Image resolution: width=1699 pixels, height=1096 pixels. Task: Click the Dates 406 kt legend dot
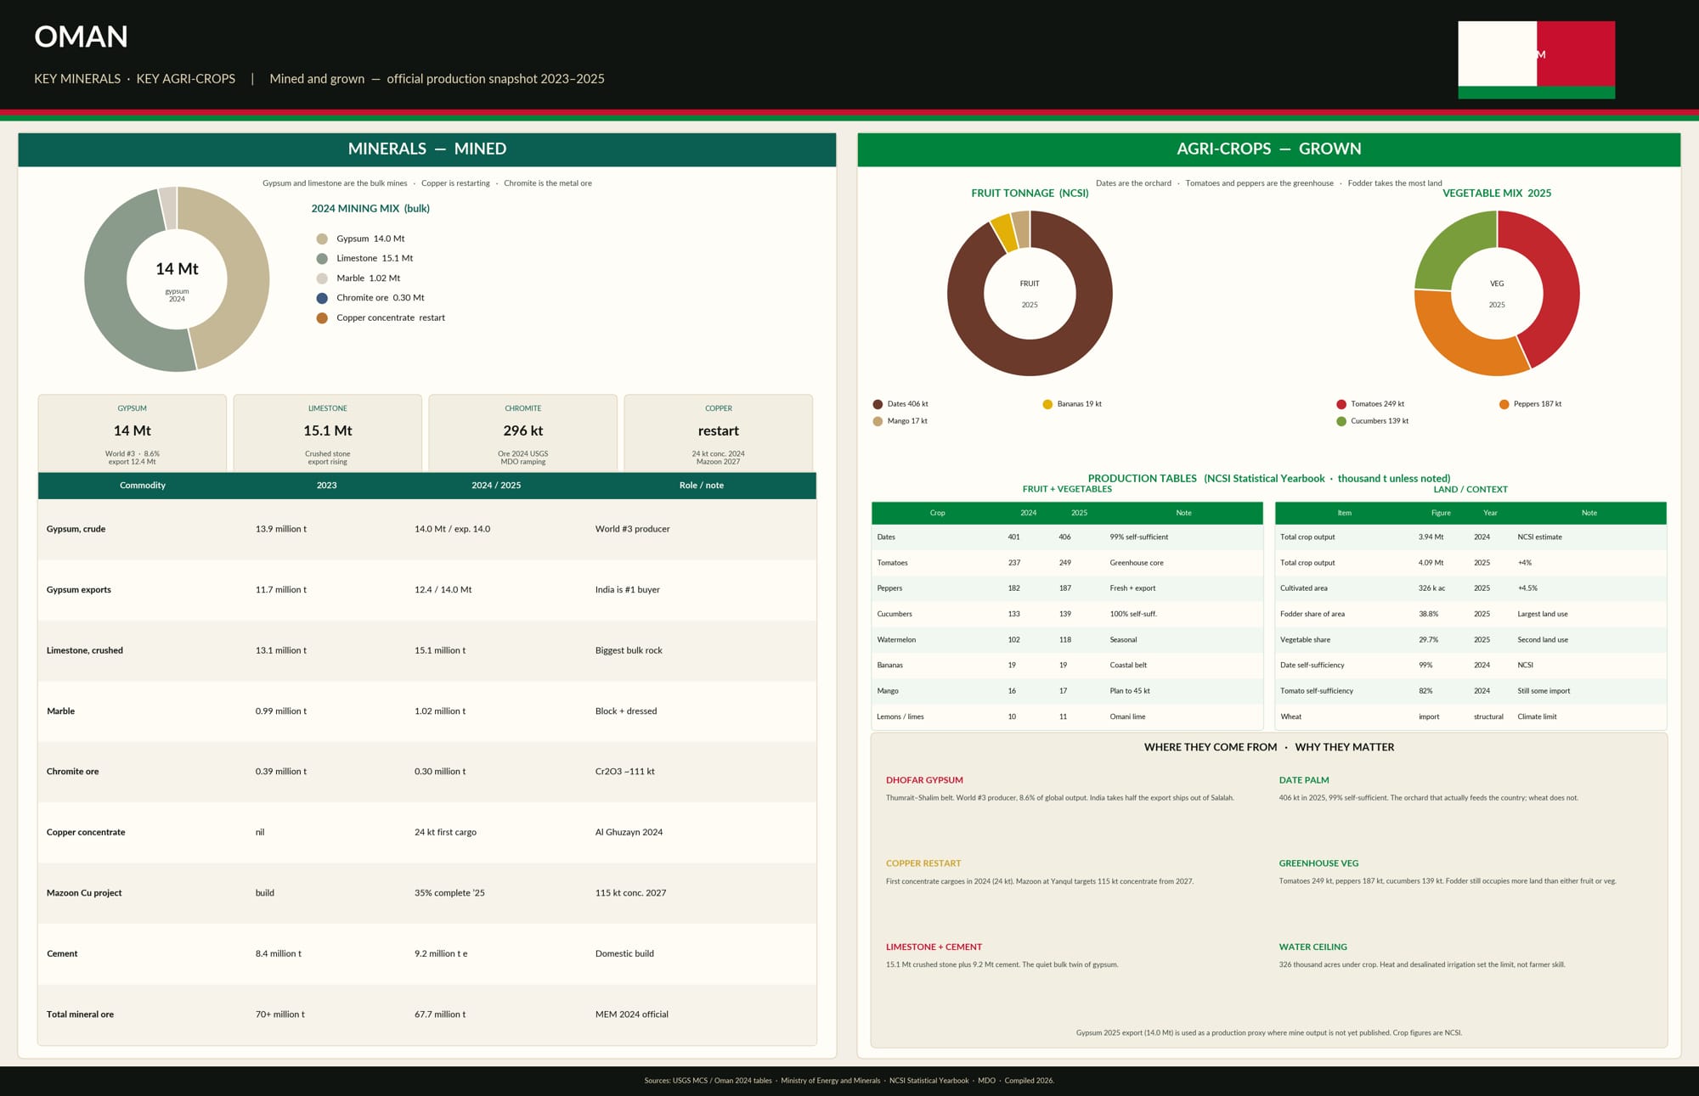[878, 404]
